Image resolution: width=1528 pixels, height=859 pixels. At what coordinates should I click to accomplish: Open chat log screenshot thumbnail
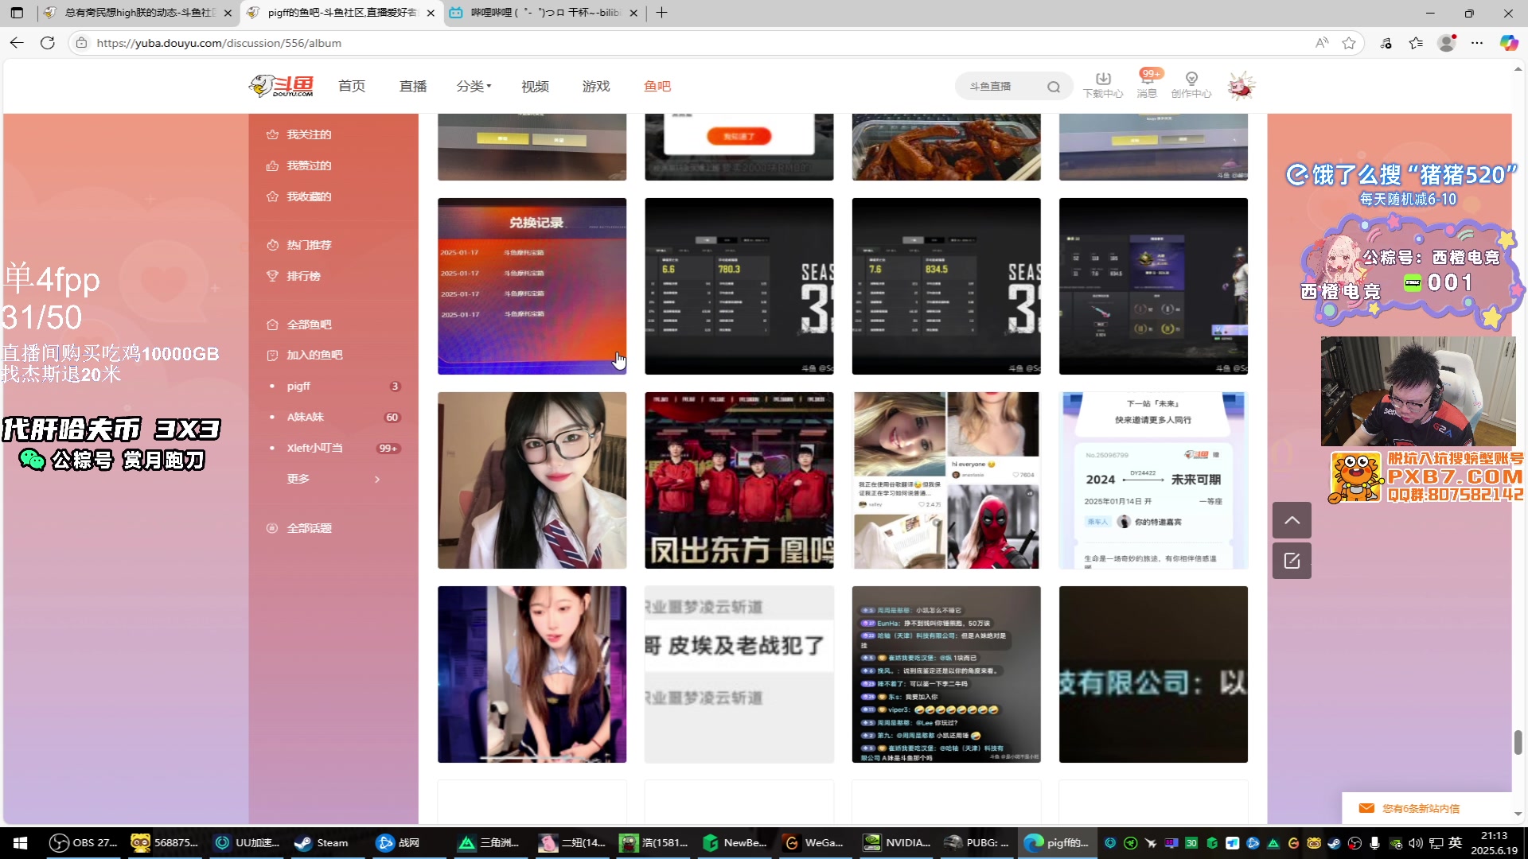pos(946,674)
